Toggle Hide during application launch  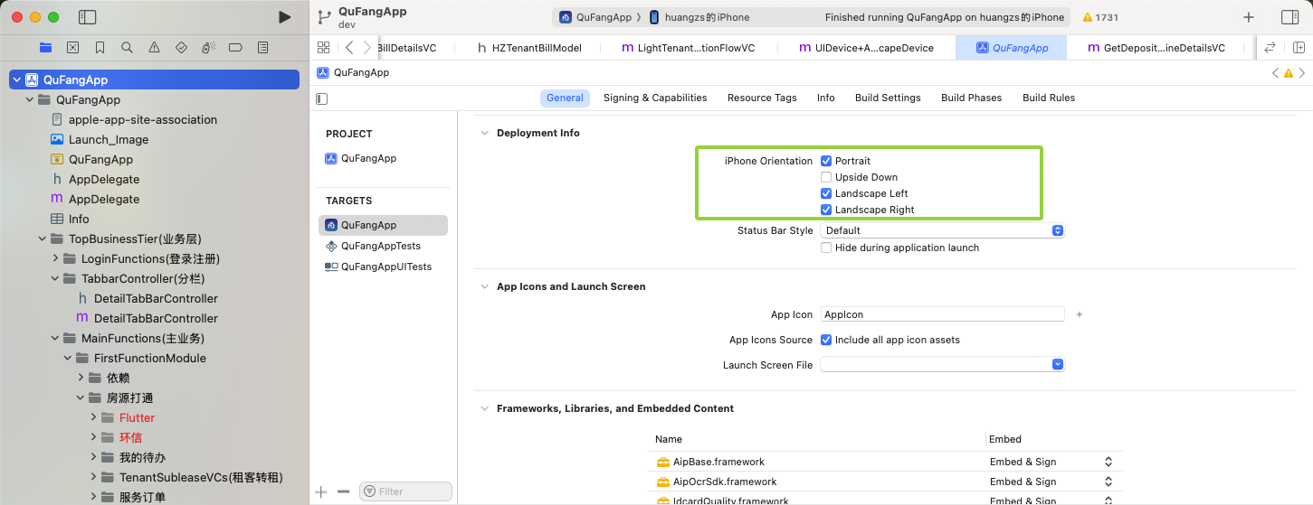click(826, 248)
